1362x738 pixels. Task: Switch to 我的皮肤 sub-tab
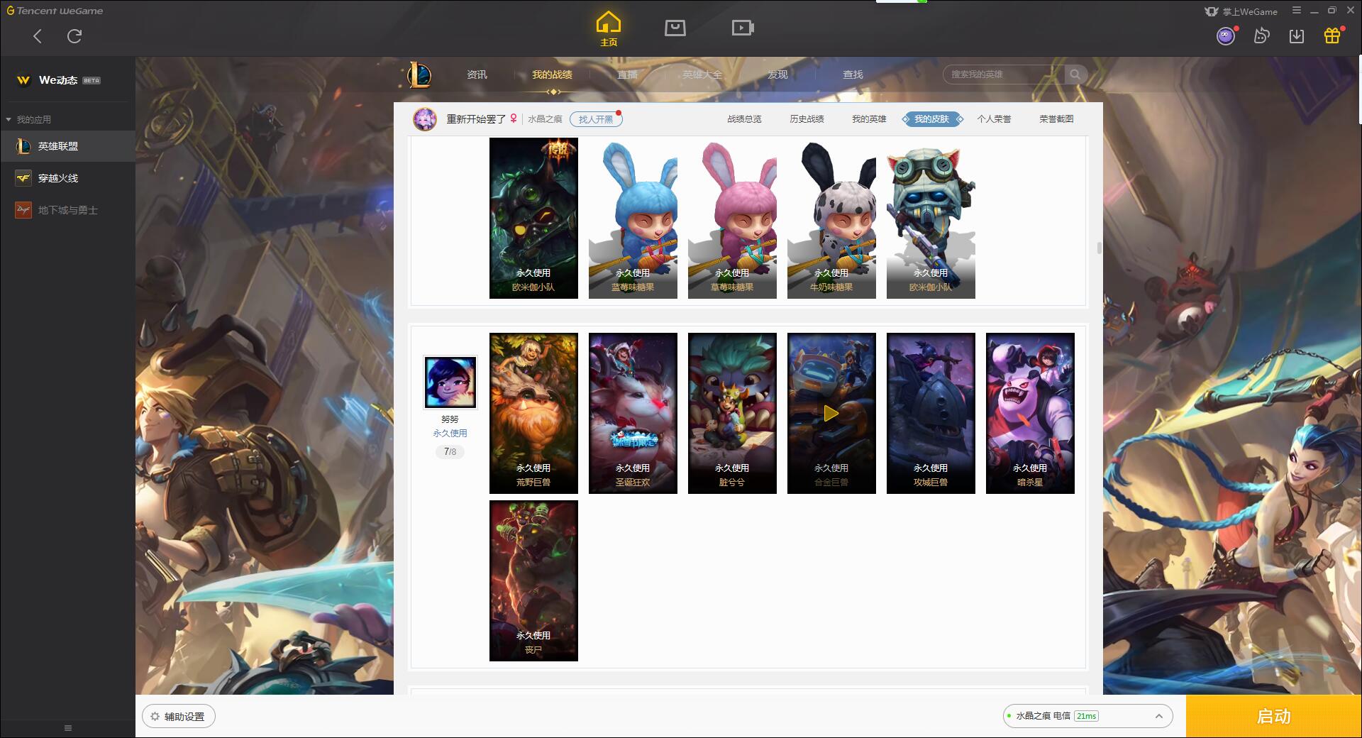pos(931,119)
